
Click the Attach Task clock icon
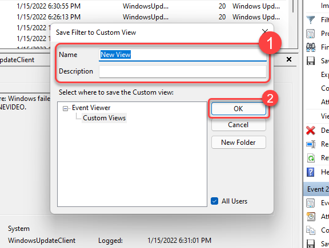[x=311, y=217]
